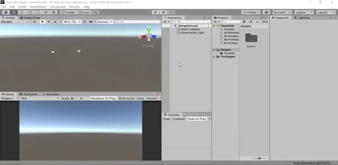Image resolution: width=338 pixels, height=165 pixels.
Task: Select the Rotate tool
Action: click(x=22, y=12)
